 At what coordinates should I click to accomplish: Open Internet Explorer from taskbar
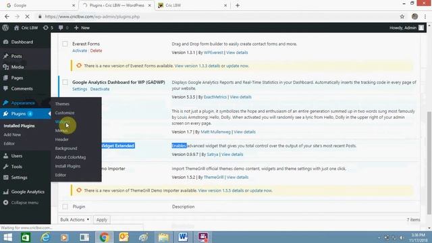[x=45, y=237]
